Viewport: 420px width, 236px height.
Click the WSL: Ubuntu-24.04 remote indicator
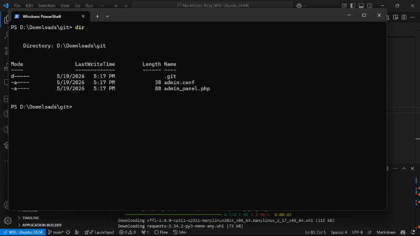click(23, 232)
